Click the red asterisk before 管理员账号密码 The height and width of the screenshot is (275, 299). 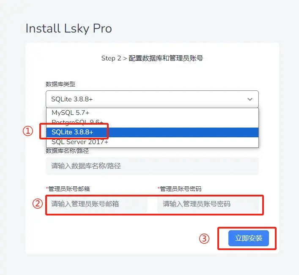click(x=159, y=188)
